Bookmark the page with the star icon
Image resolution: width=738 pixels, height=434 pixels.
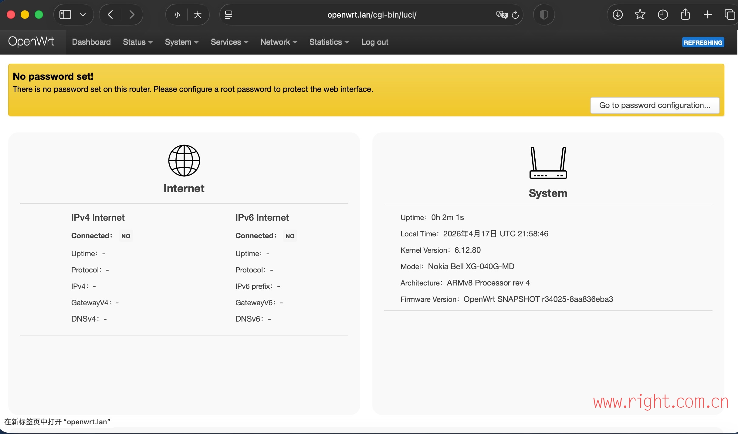pos(640,15)
